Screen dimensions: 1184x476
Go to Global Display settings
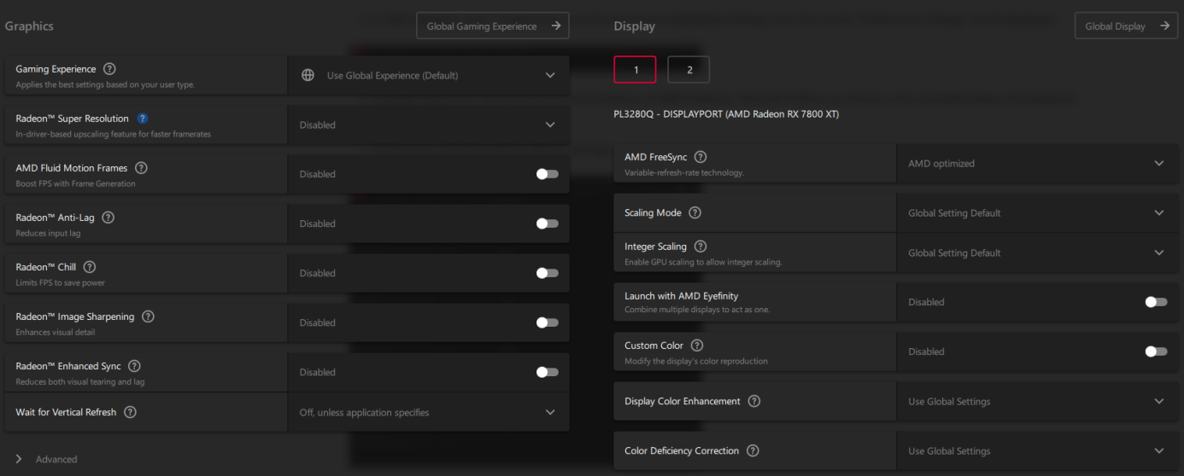[x=1126, y=26]
